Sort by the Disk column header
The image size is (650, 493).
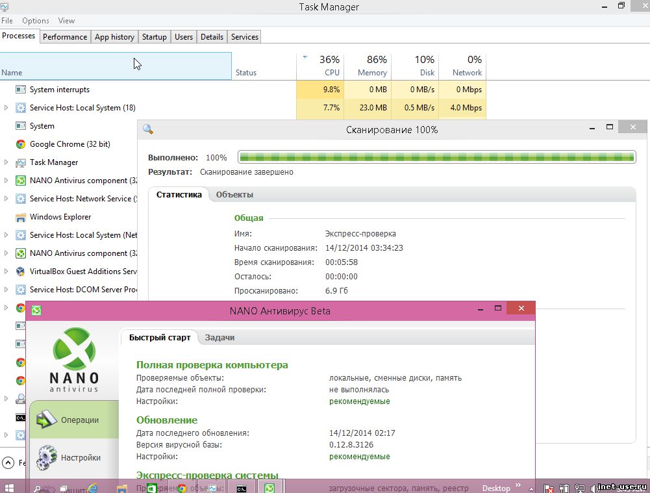(415, 66)
